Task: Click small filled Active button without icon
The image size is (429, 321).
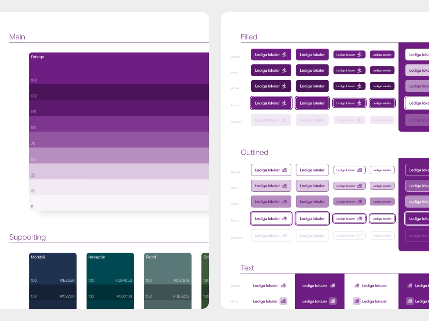Action: (382, 86)
